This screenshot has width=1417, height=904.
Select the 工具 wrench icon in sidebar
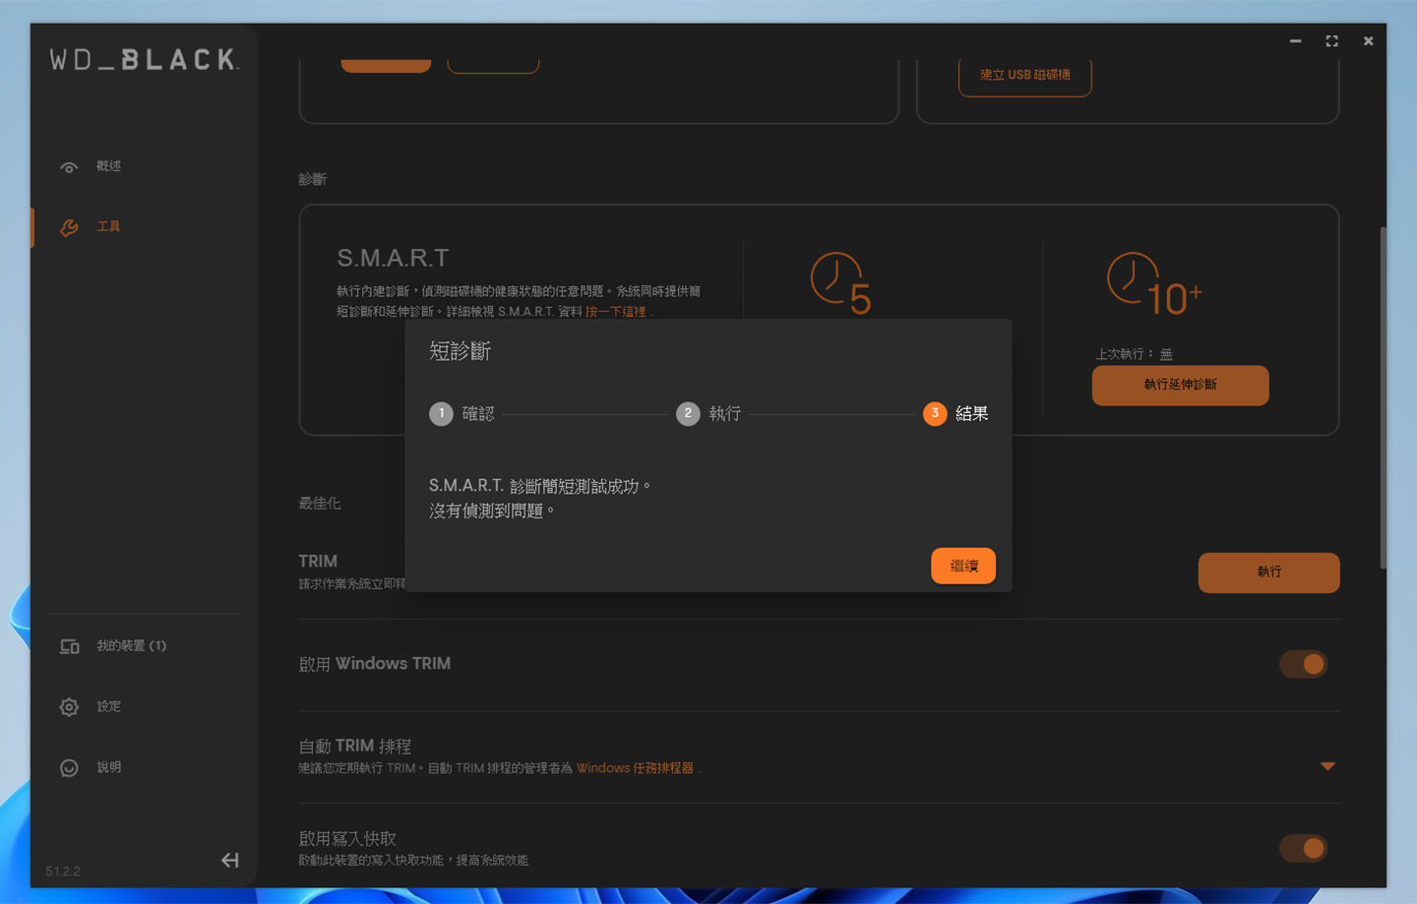[69, 226]
